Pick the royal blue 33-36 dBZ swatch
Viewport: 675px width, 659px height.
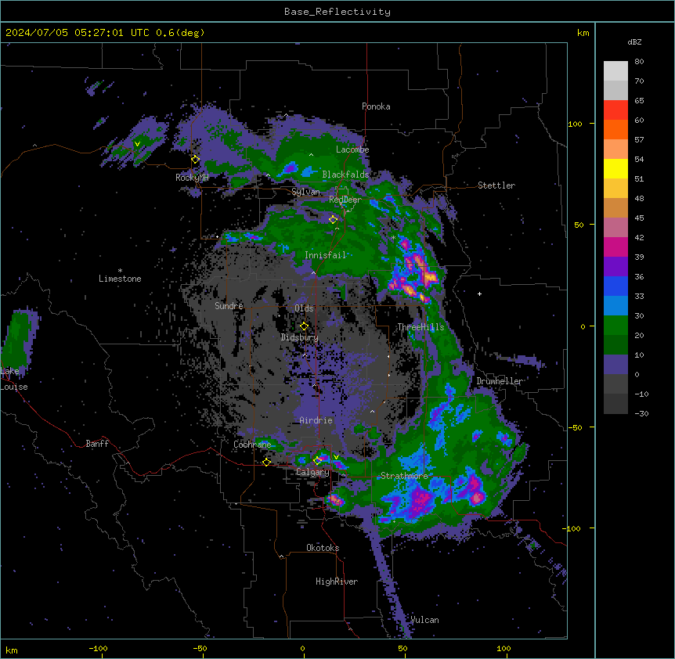(x=615, y=286)
